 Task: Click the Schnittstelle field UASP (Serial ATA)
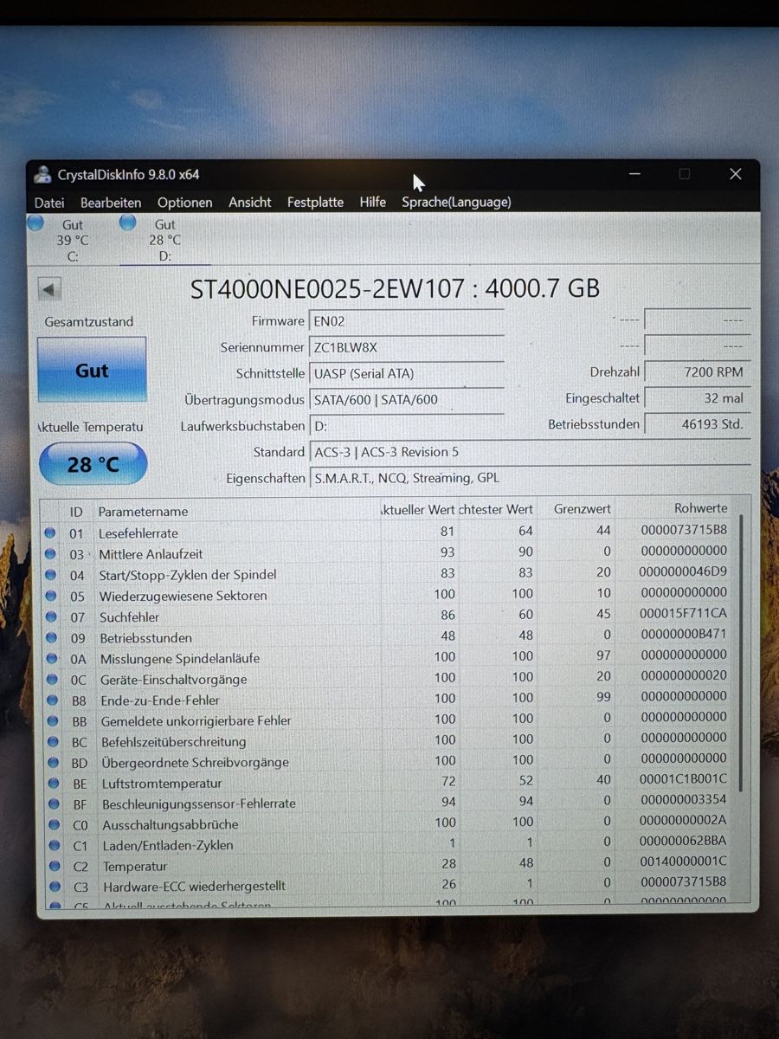click(406, 374)
